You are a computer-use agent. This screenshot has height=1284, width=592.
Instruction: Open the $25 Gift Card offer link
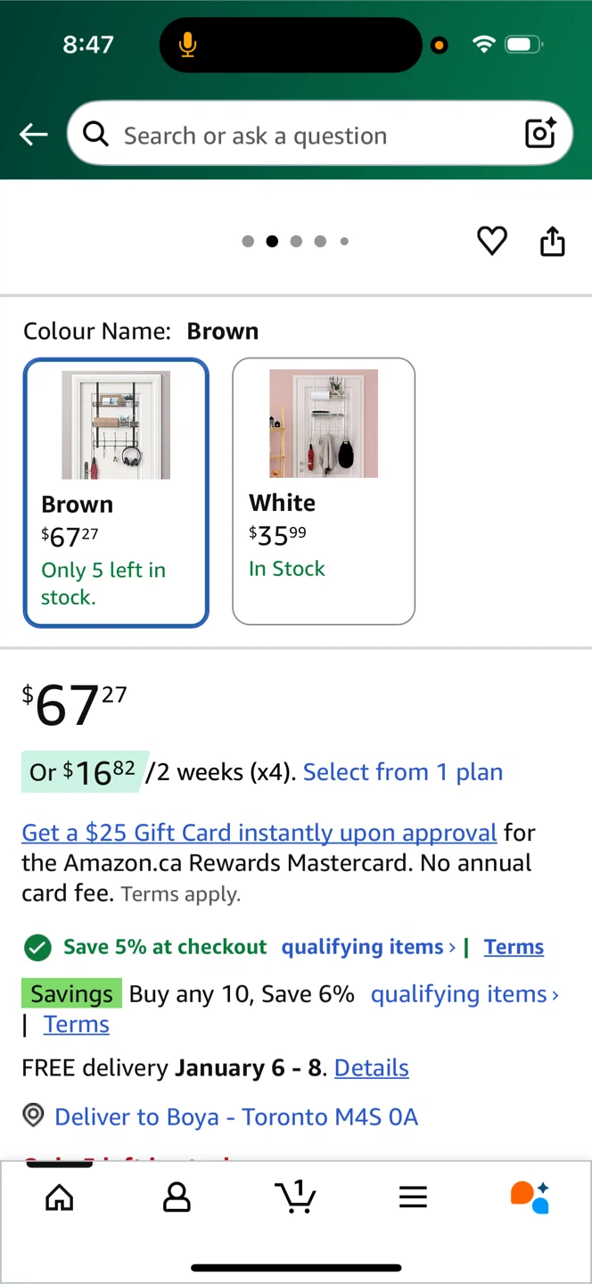[259, 833]
